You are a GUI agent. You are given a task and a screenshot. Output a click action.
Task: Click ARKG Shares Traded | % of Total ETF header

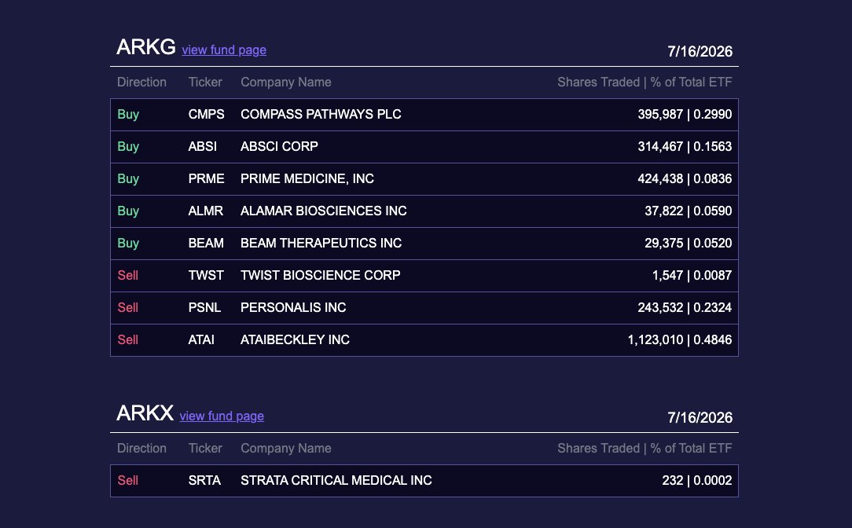pyautogui.click(x=645, y=82)
